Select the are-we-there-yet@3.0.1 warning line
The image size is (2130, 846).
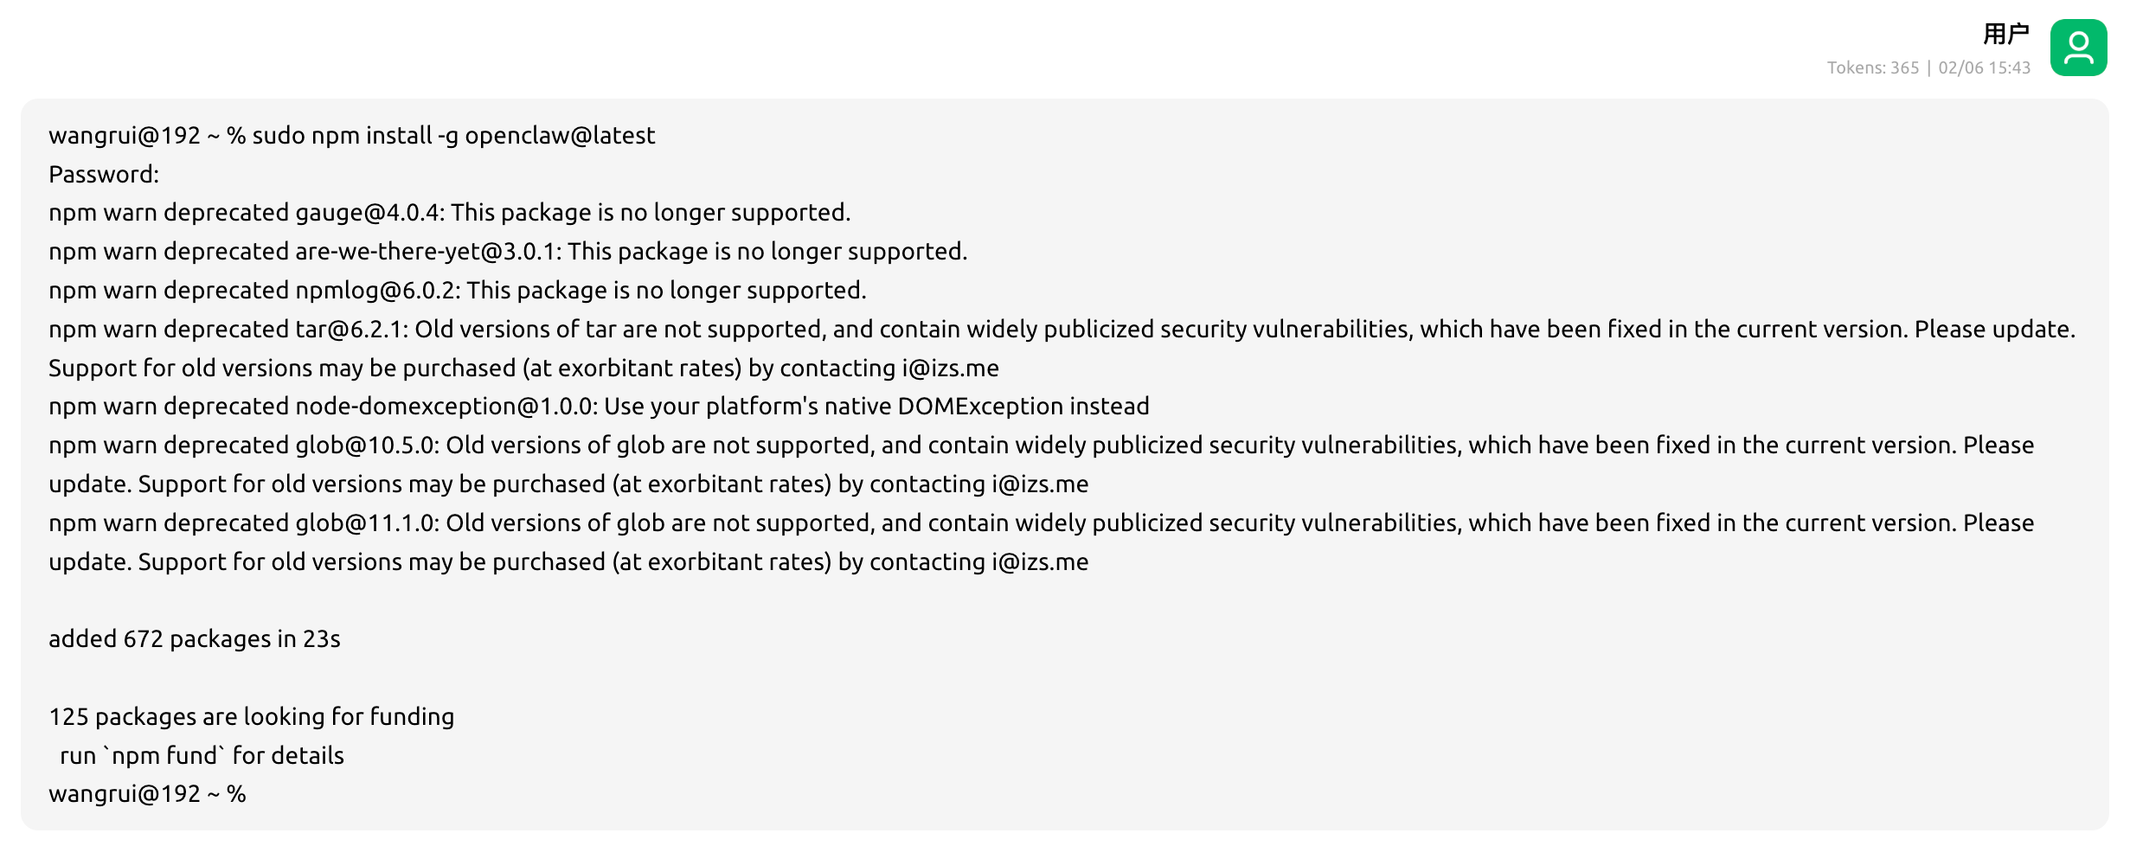507,252
